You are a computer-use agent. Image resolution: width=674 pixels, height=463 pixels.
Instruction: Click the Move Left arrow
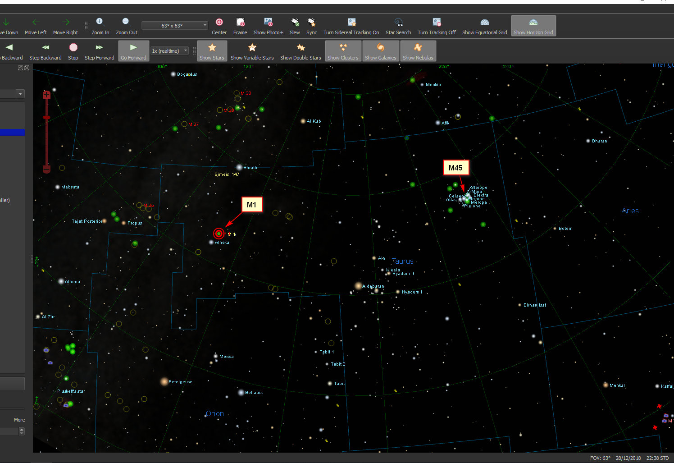click(36, 26)
